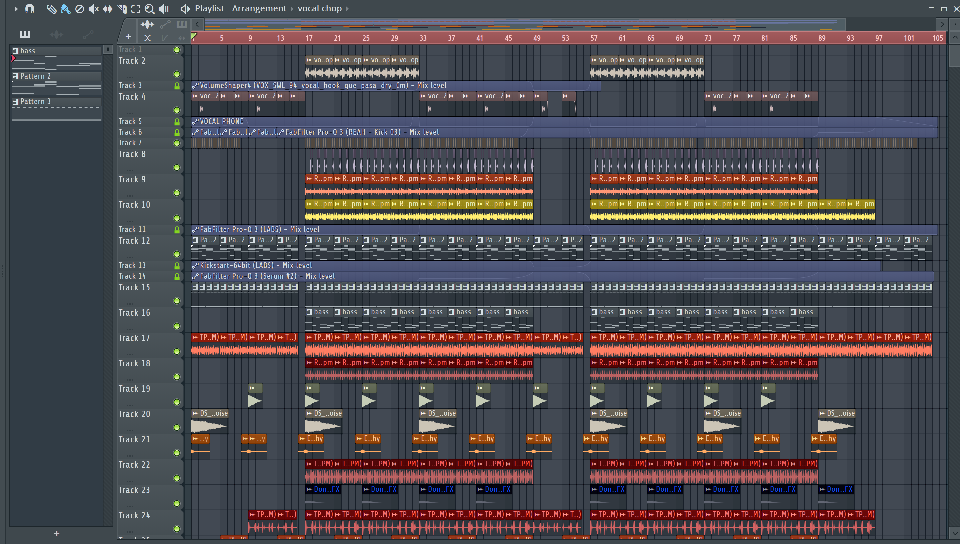960x544 pixels.
Task: Mute Track 2 via green LED
Action: coord(177,74)
